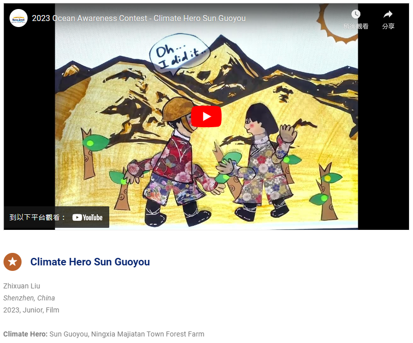The width and height of the screenshot is (413, 343).
Task: Click the brown star badge icon
Action: 13,262
